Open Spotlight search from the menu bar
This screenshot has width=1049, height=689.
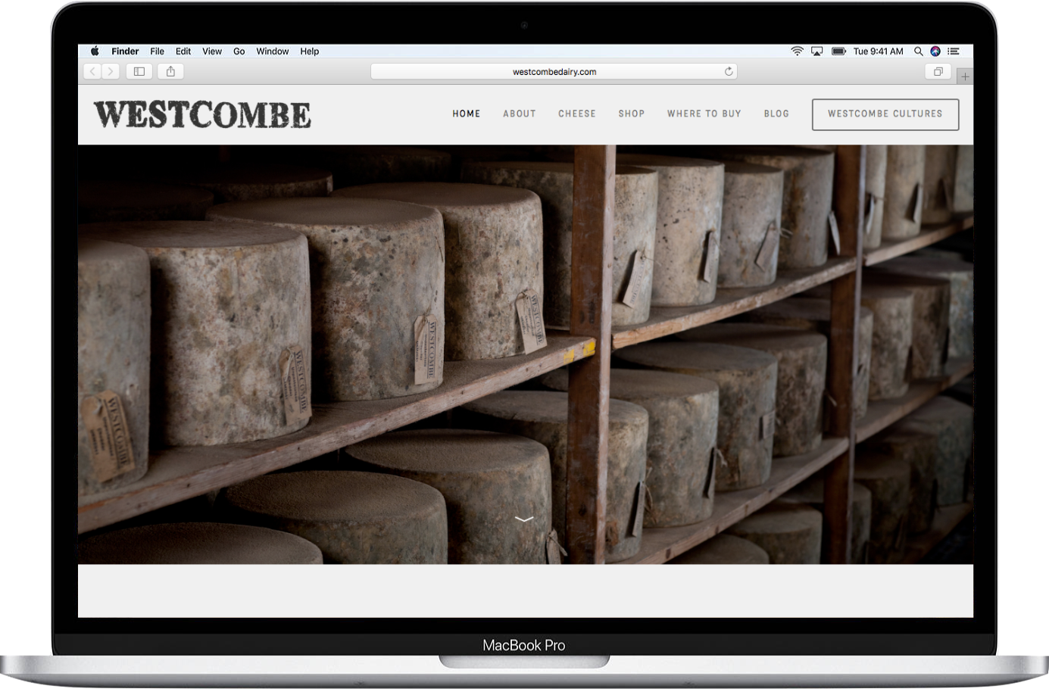click(x=918, y=51)
